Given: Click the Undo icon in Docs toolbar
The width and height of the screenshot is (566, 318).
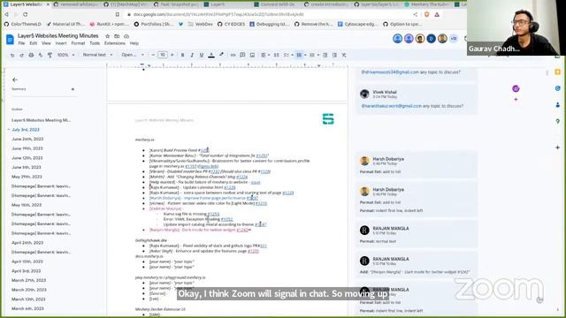Looking at the screenshot, I should (x=12, y=55).
